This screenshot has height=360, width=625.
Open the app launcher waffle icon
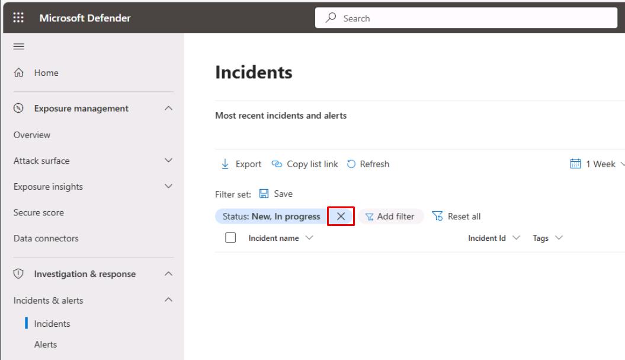coord(18,18)
